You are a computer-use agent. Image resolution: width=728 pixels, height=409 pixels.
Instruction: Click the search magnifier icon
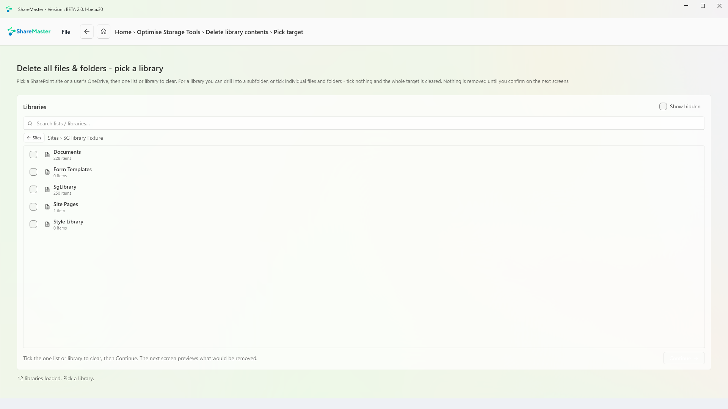point(30,123)
